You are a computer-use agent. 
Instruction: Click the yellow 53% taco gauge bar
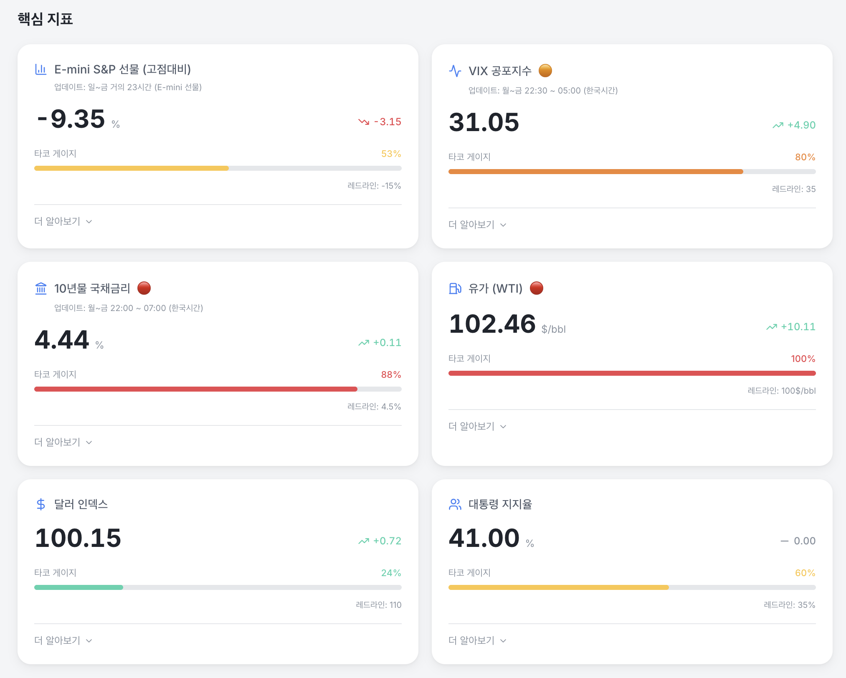132,168
